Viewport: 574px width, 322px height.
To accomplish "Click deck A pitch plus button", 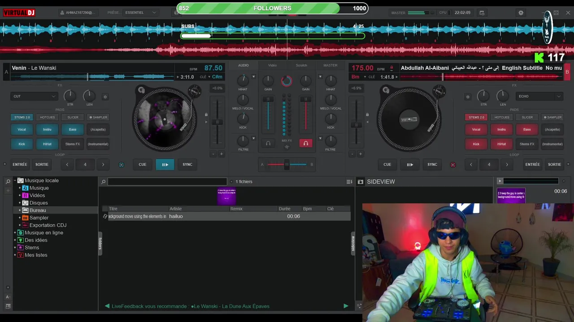I will [x=221, y=154].
